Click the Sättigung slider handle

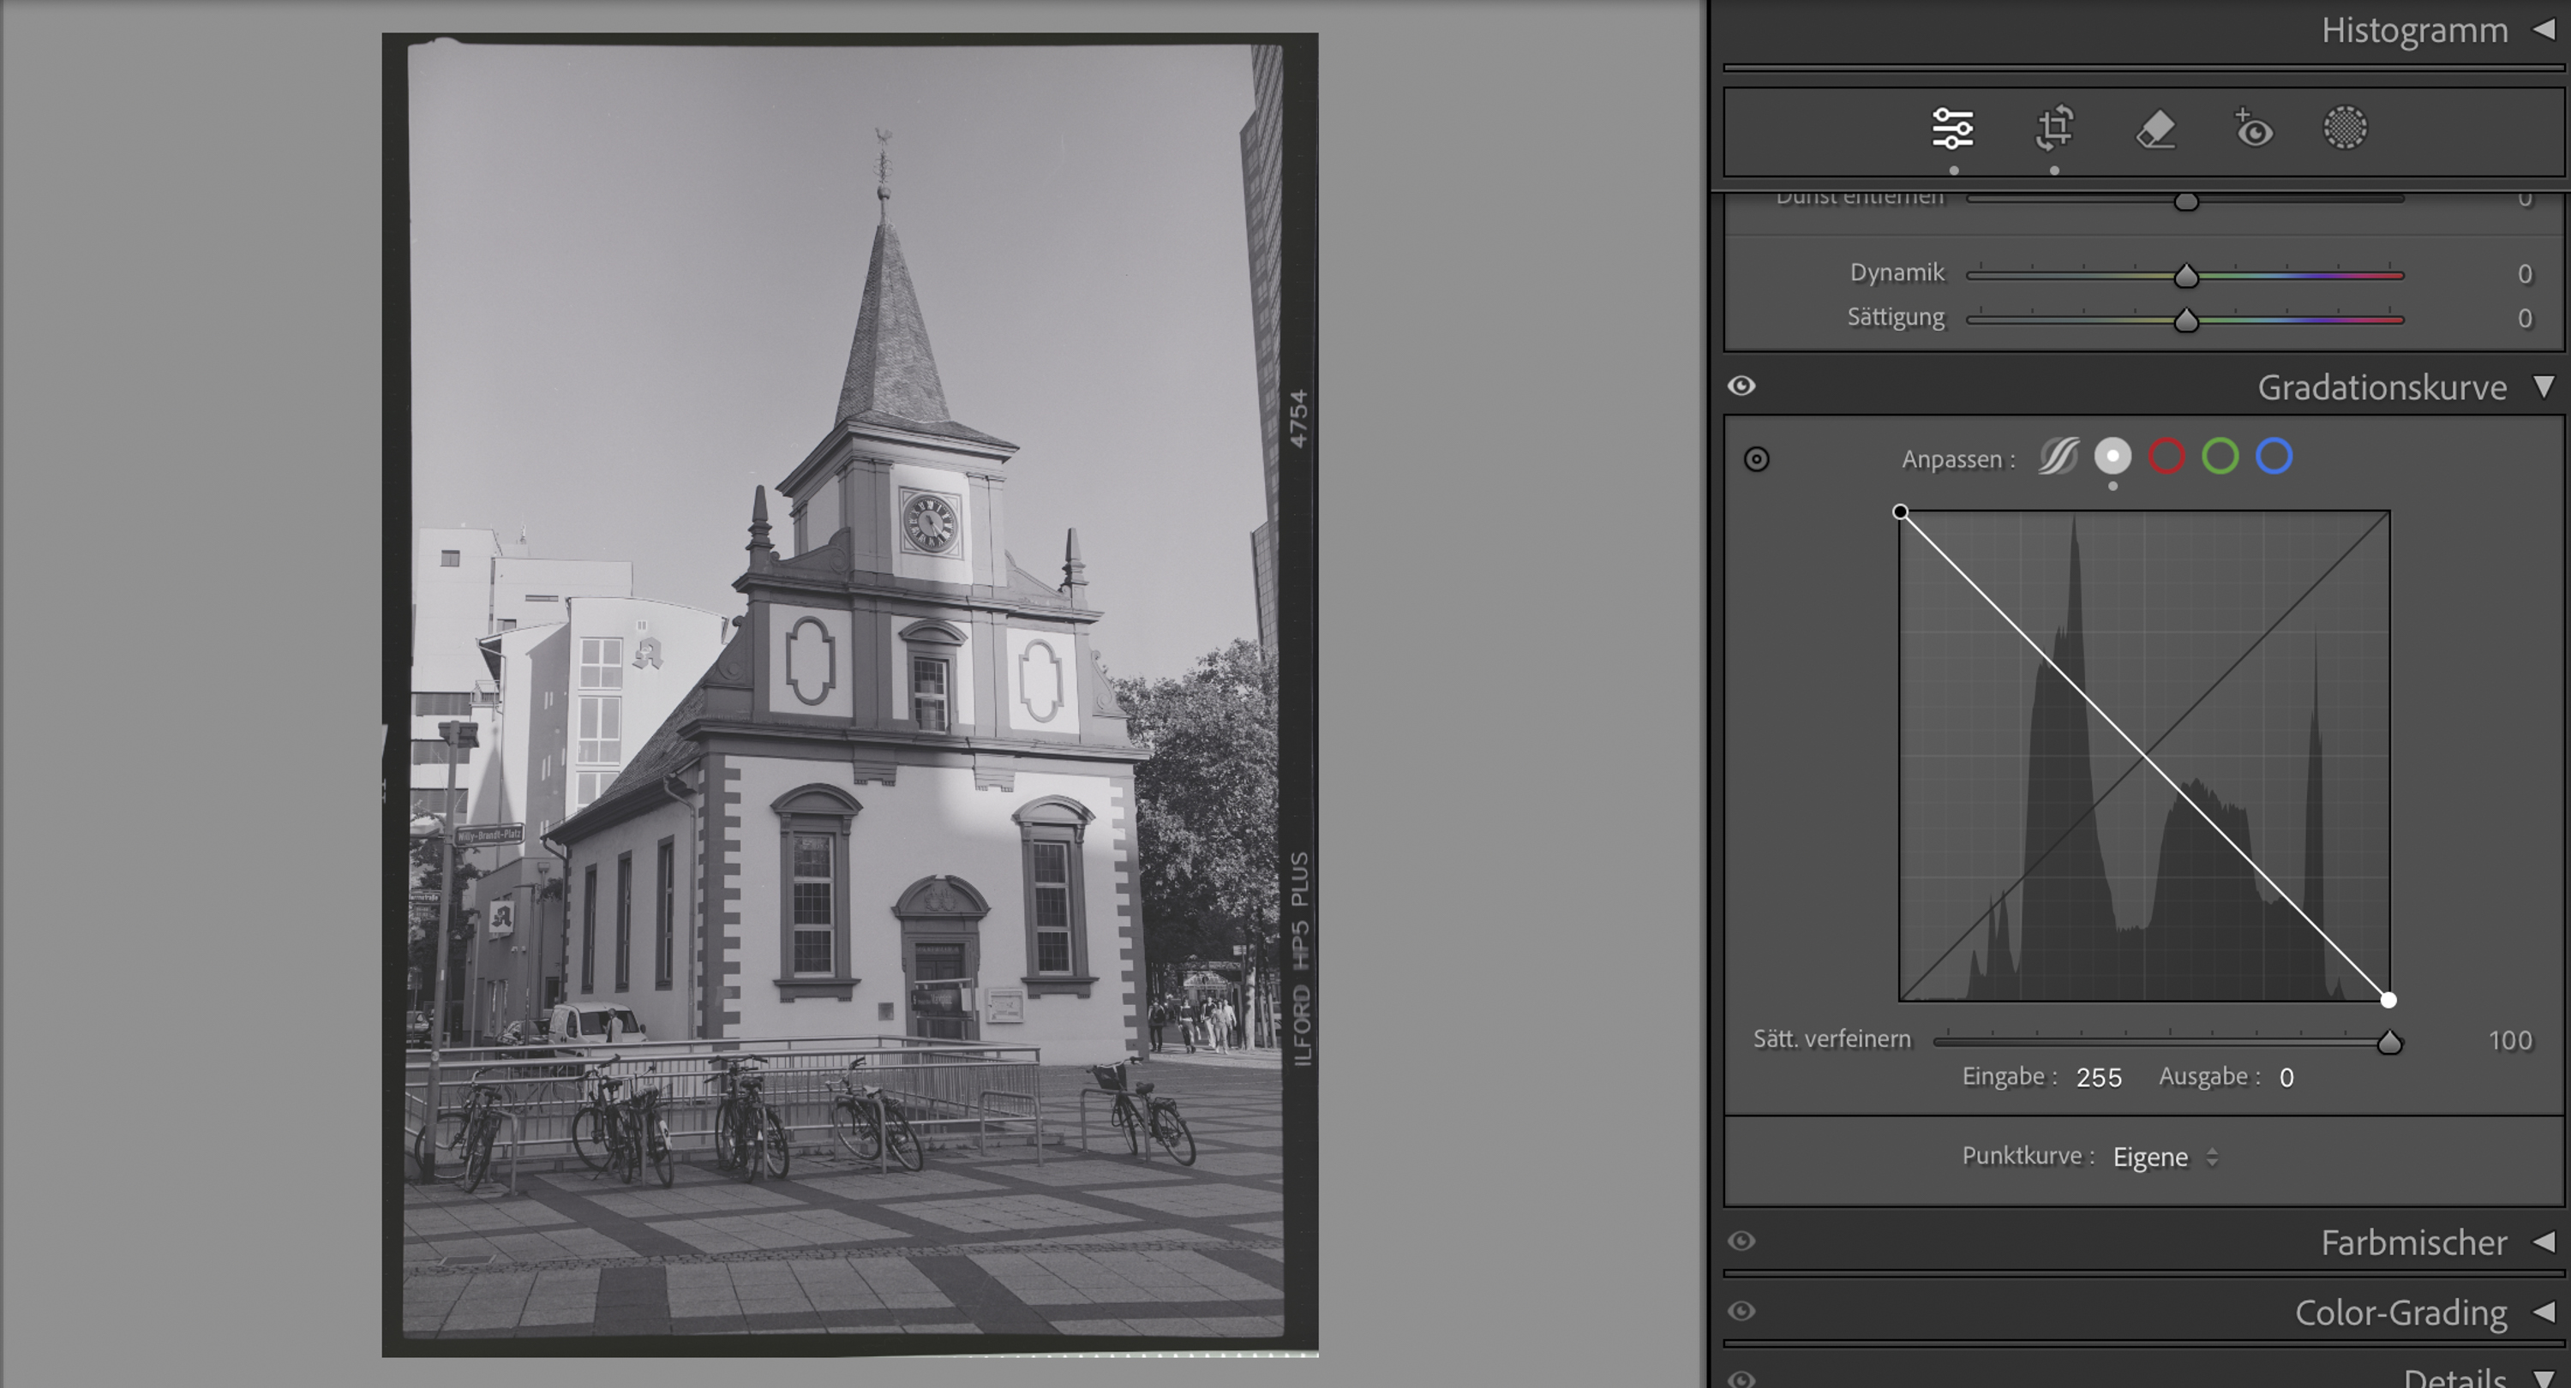point(2185,320)
